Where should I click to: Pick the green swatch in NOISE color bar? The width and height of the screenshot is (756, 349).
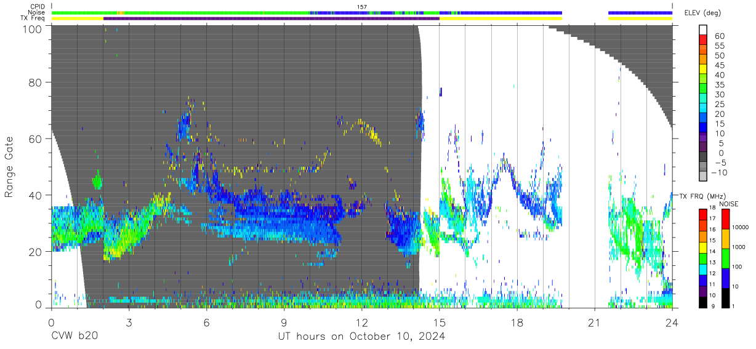(x=725, y=258)
